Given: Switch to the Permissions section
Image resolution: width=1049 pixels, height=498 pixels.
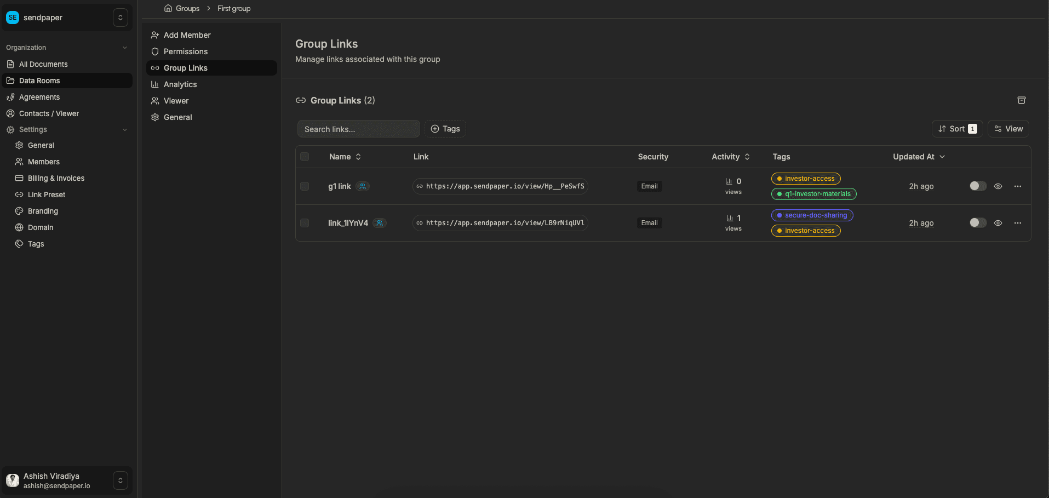Looking at the screenshot, I should pos(186,51).
